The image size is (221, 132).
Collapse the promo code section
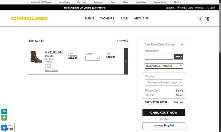click(182, 44)
